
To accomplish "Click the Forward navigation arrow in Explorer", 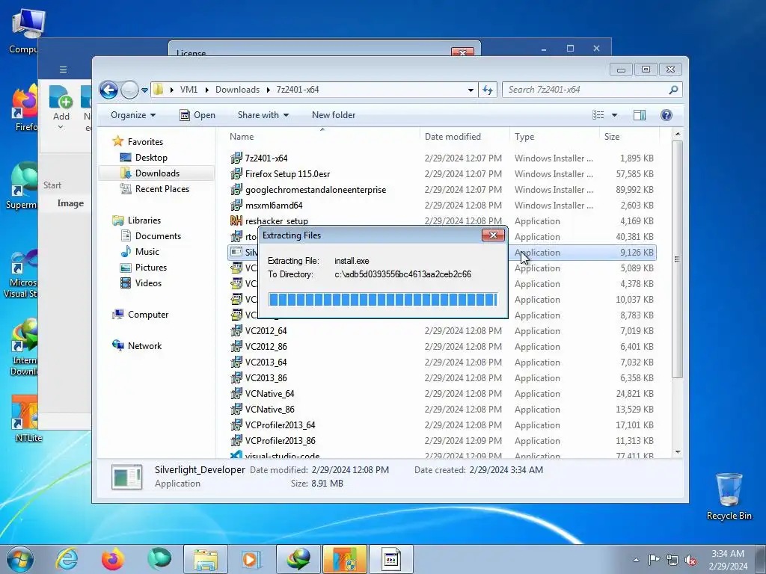I will click(129, 90).
